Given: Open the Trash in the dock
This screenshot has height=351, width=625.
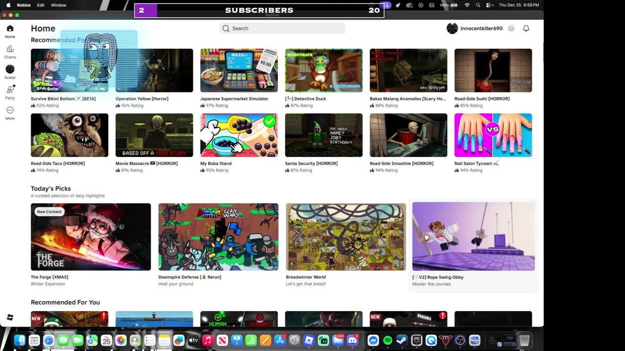Looking at the screenshot, I should 524,340.
